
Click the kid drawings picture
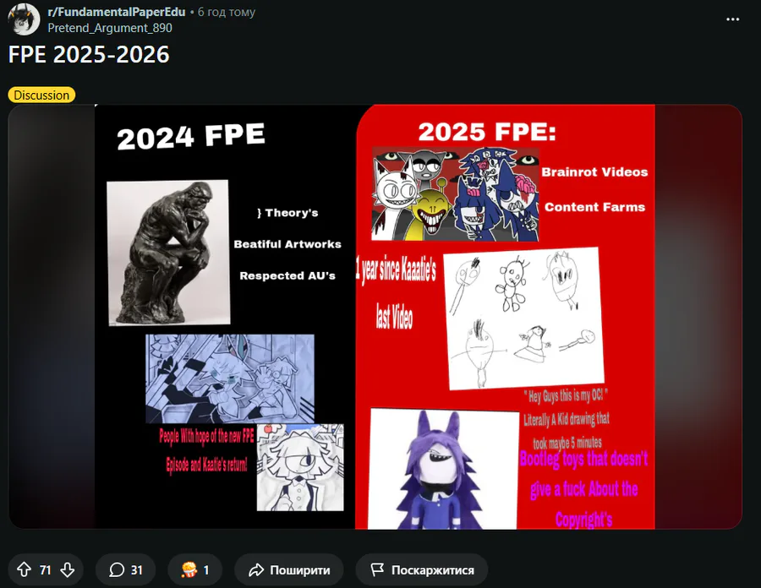coord(523,318)
